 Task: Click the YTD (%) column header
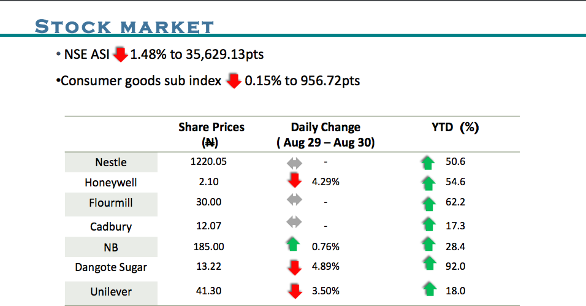[x=455, y=128]
